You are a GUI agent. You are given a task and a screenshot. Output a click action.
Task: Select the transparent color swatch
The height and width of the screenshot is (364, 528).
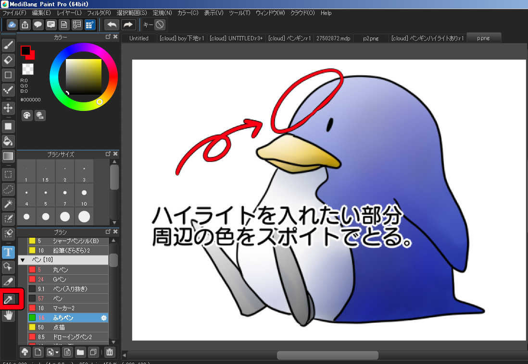point(28,69)
